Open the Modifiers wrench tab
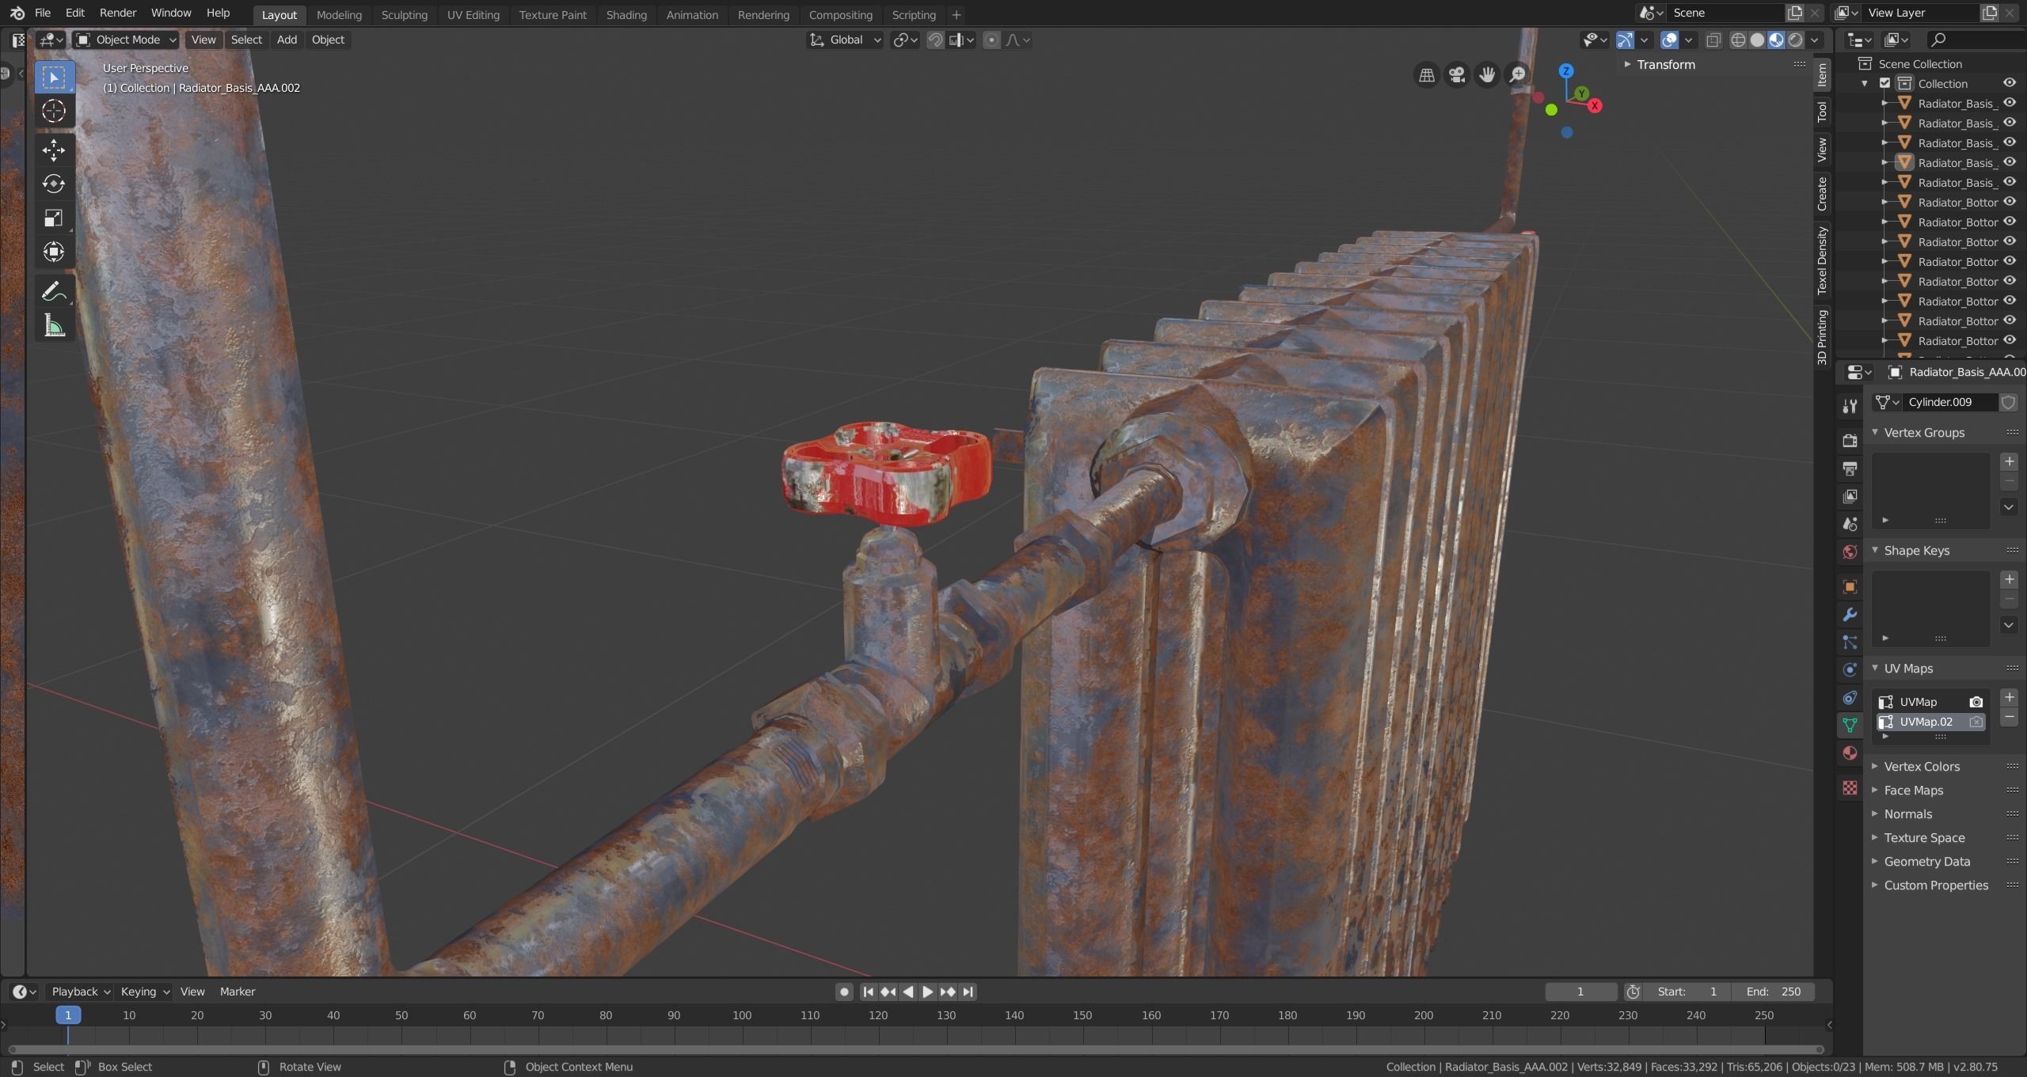This screenshot has height=1077, width=2027. pyautogui.click(x=1850, y=615)
